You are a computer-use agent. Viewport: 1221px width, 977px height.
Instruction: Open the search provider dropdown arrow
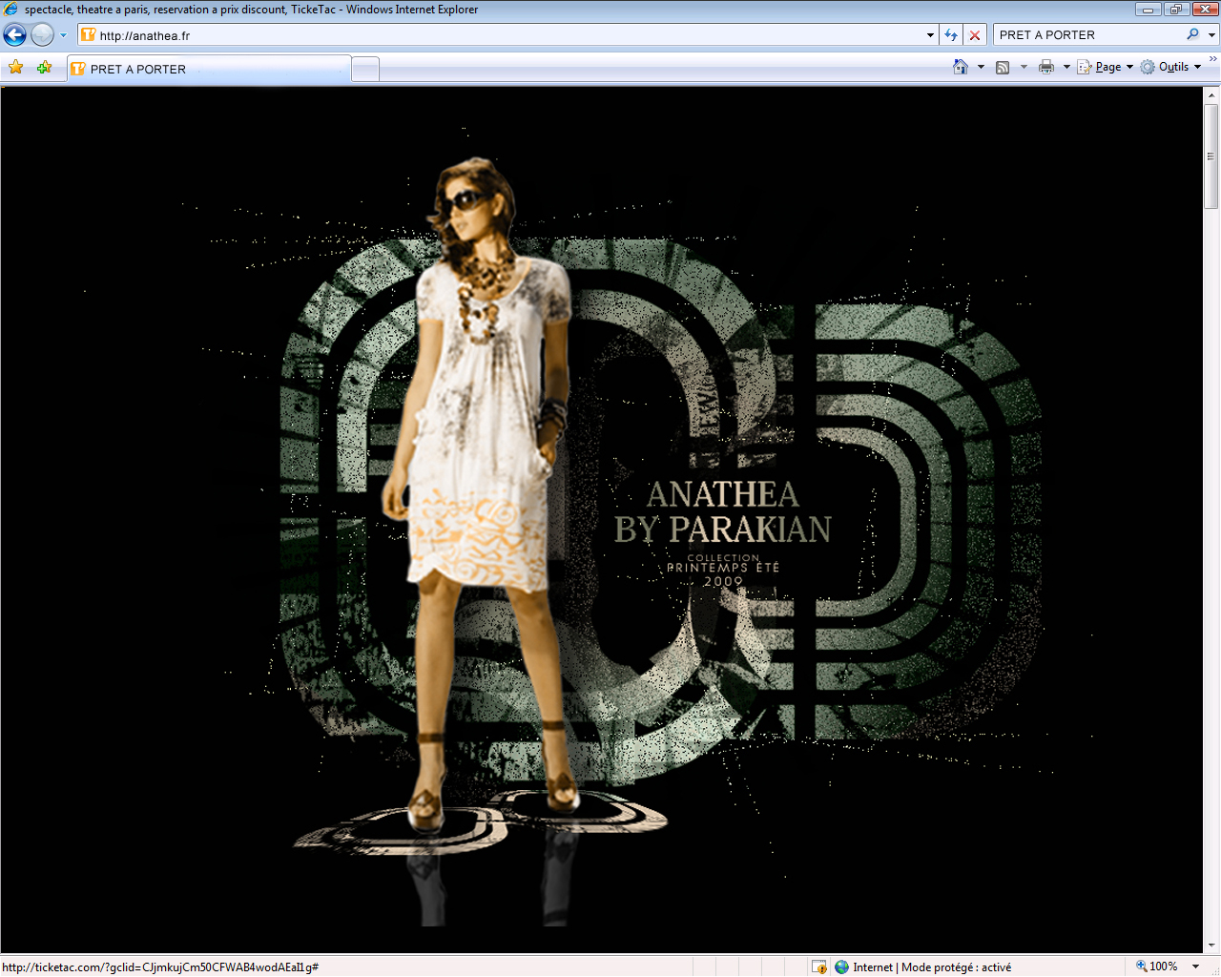click(1211, 35)
